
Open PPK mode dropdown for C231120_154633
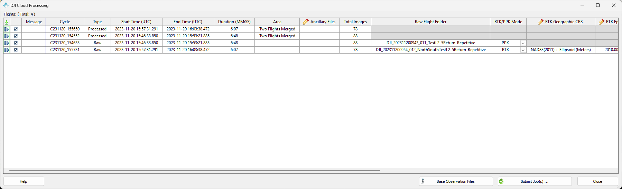click(x=523, y=43)
